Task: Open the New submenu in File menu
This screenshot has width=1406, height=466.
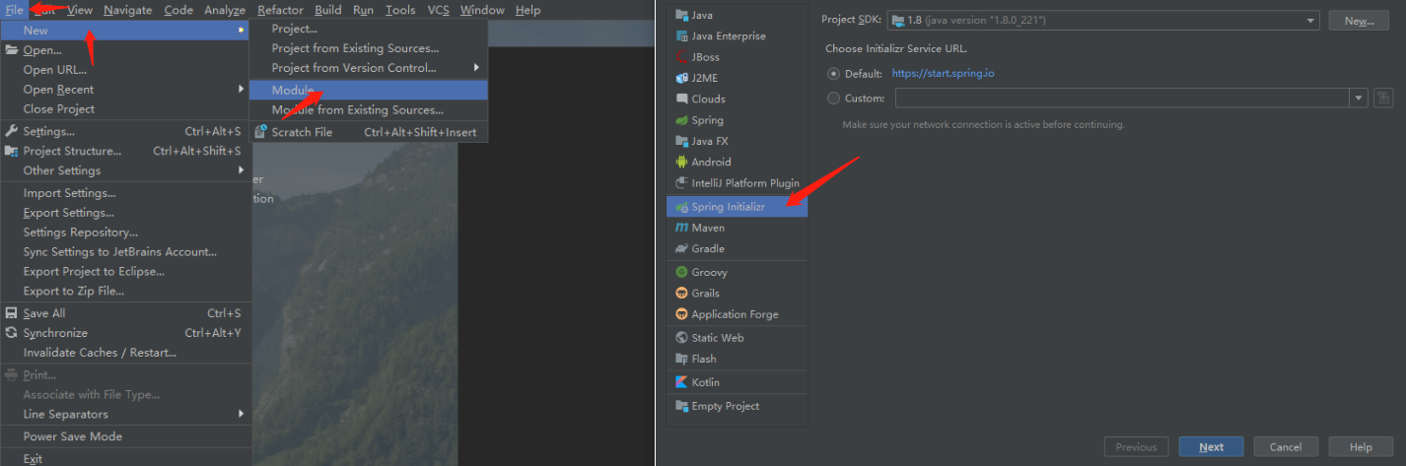Action: click(125, 31)
